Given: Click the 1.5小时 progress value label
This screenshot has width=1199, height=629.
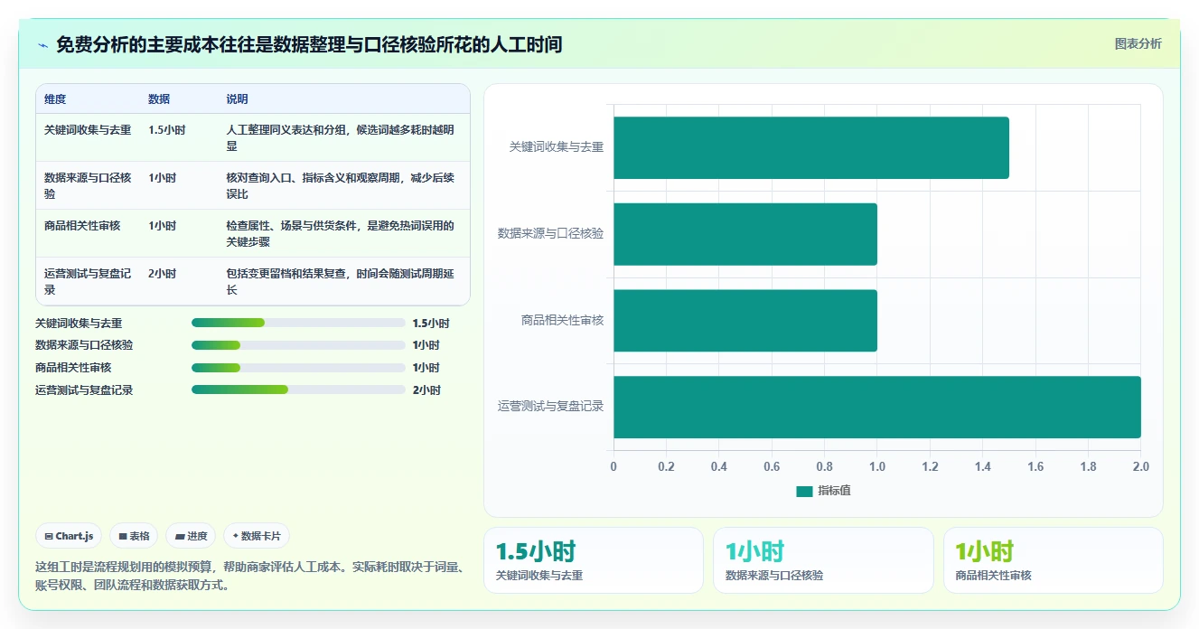Looking at the screenshot, I should point(431,323).
